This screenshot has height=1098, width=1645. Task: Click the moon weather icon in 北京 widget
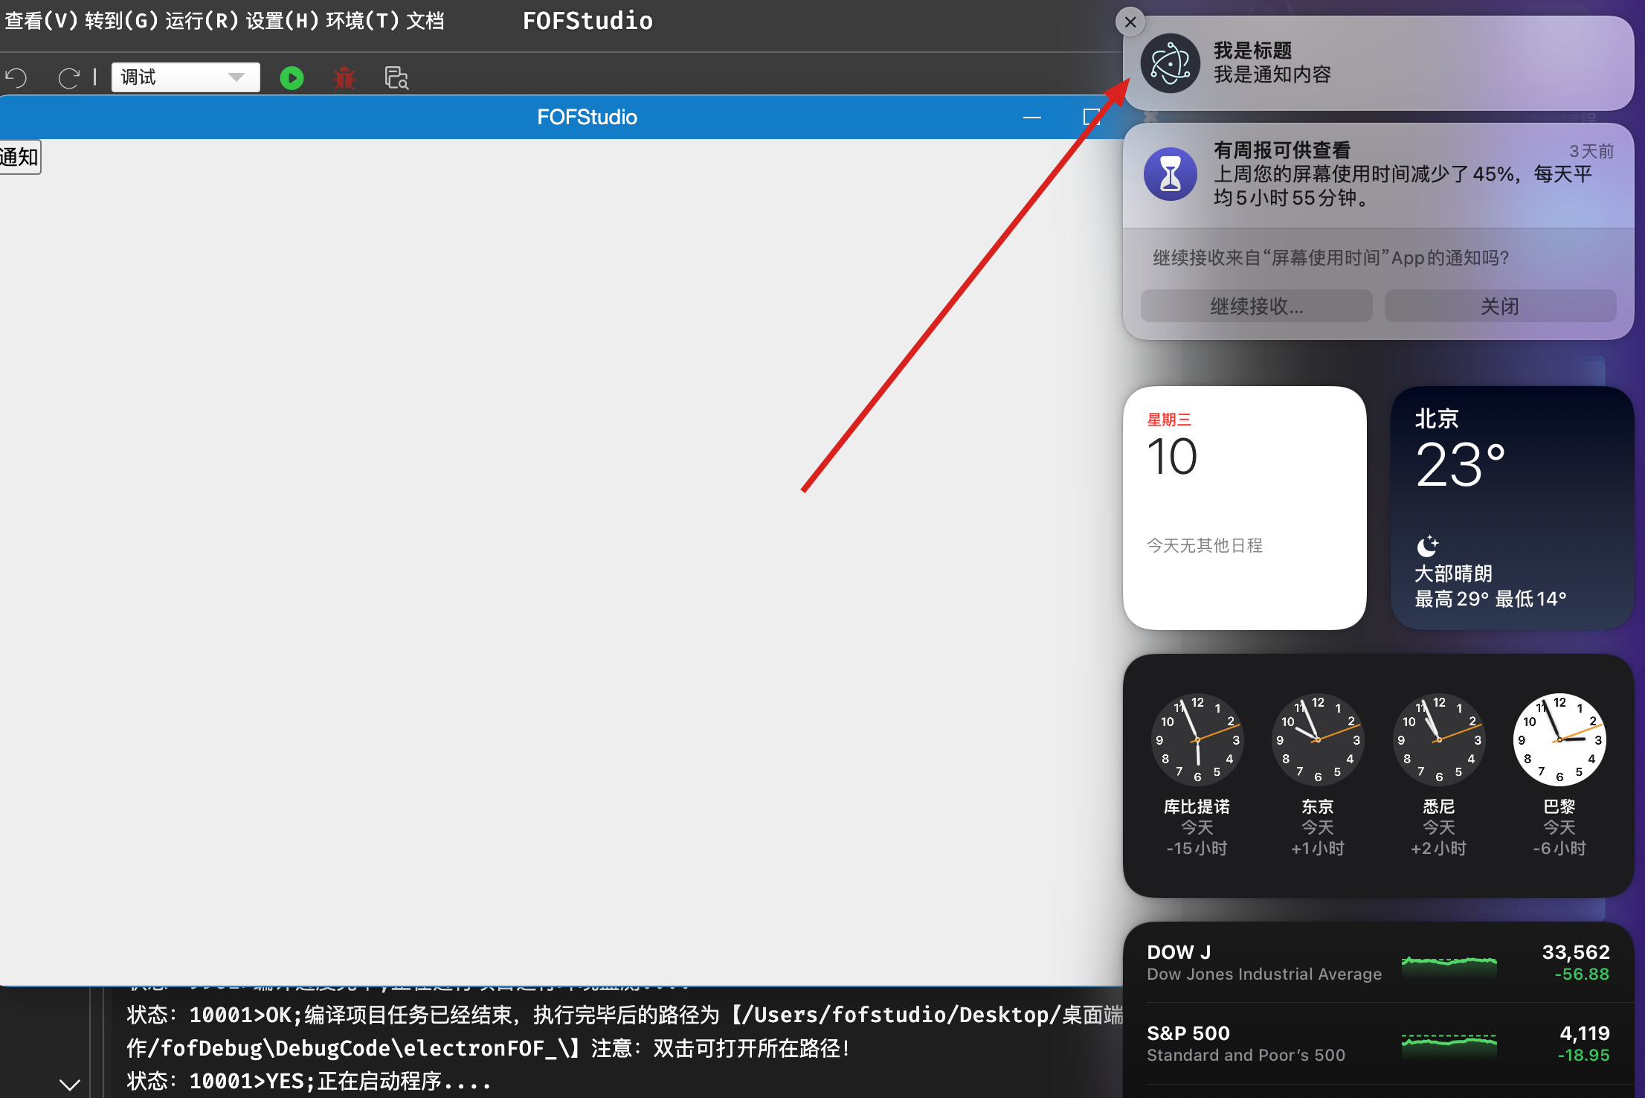coord(1427,547)
